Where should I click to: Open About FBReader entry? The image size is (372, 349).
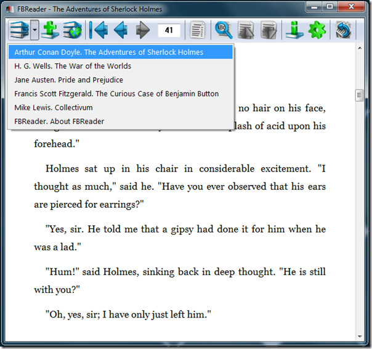[121, 121]
